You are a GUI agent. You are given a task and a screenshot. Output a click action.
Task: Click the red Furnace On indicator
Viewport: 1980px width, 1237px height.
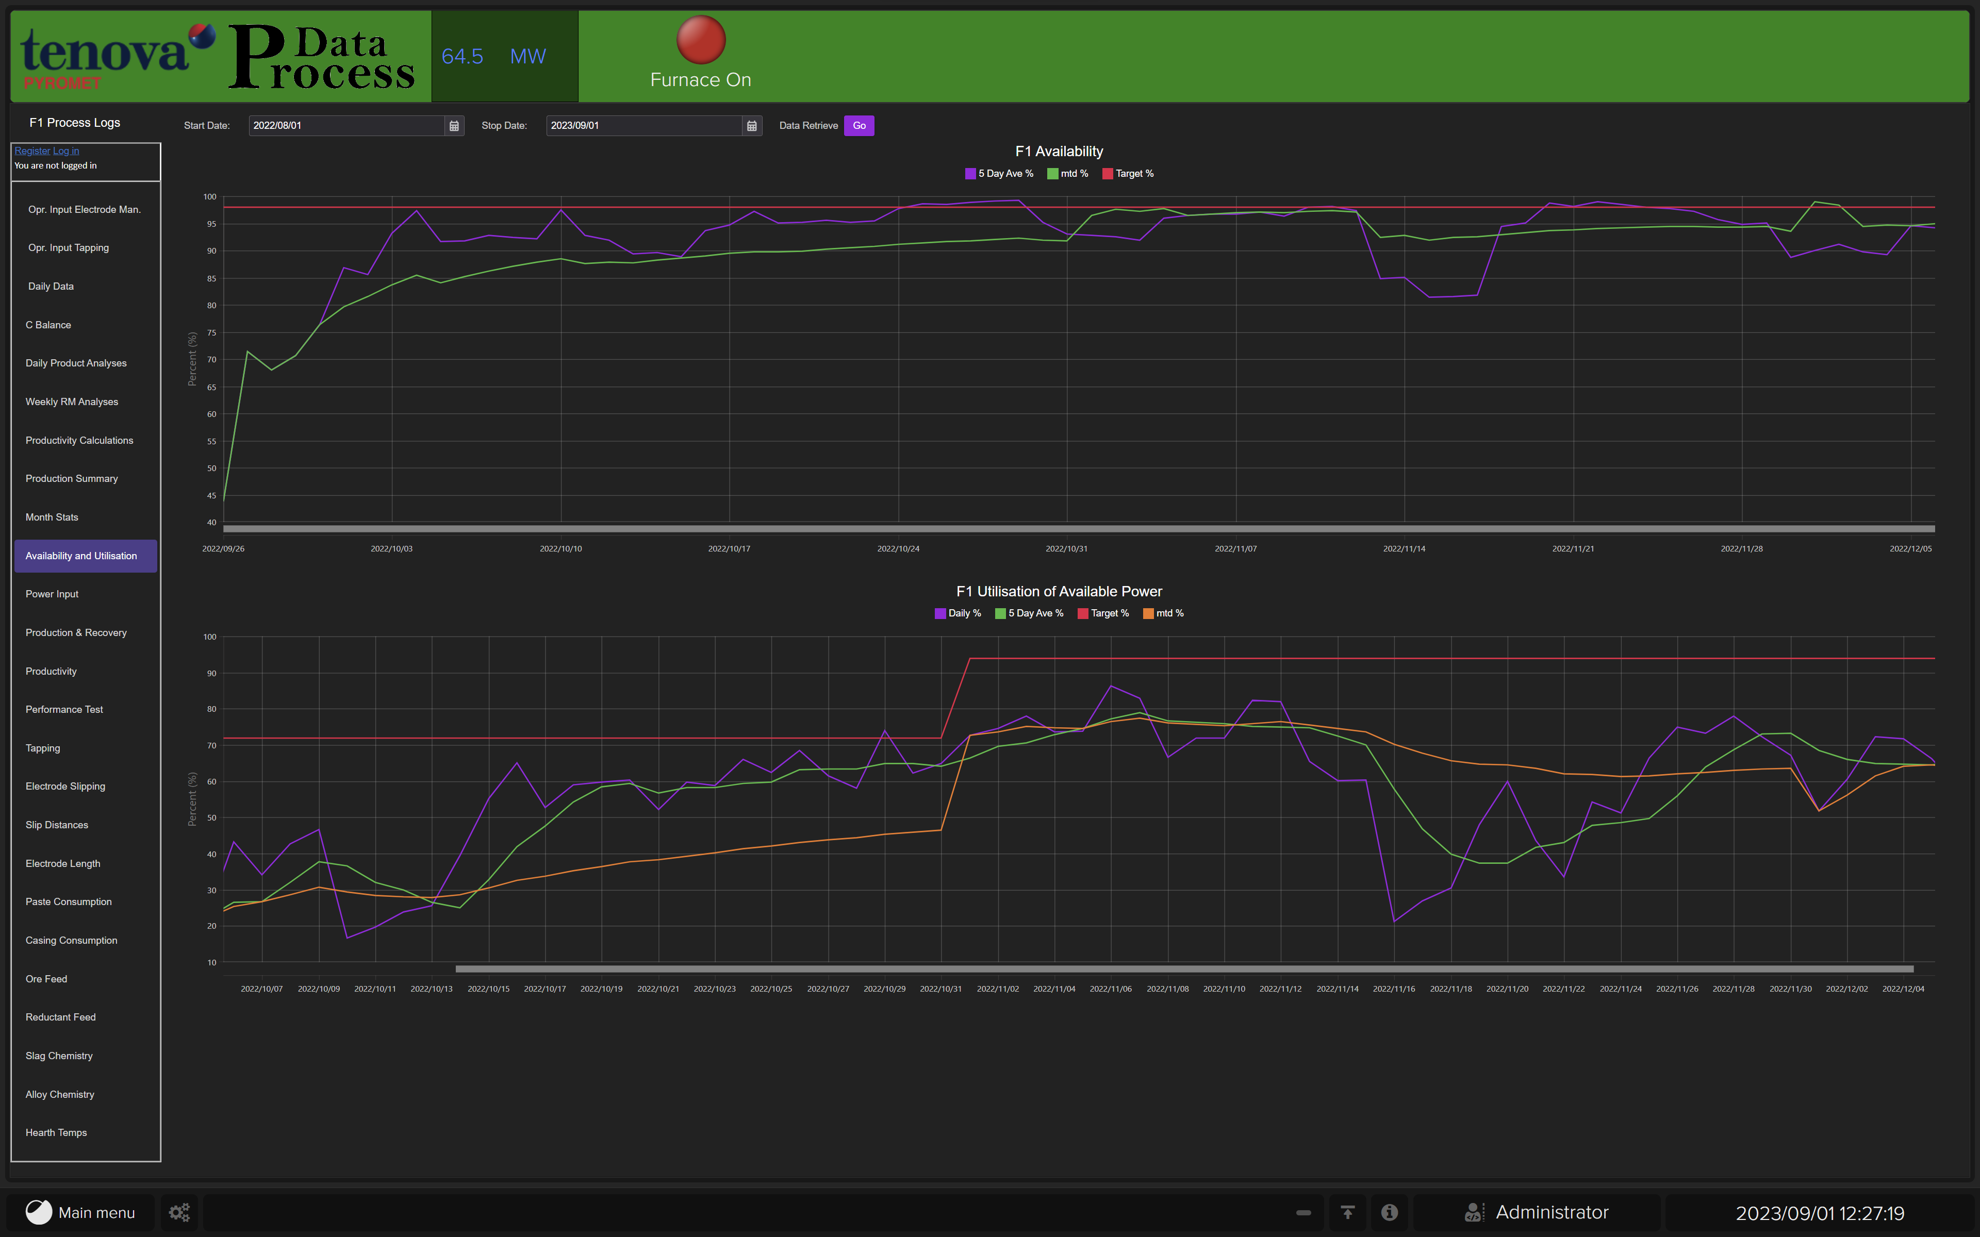point(700,39)
